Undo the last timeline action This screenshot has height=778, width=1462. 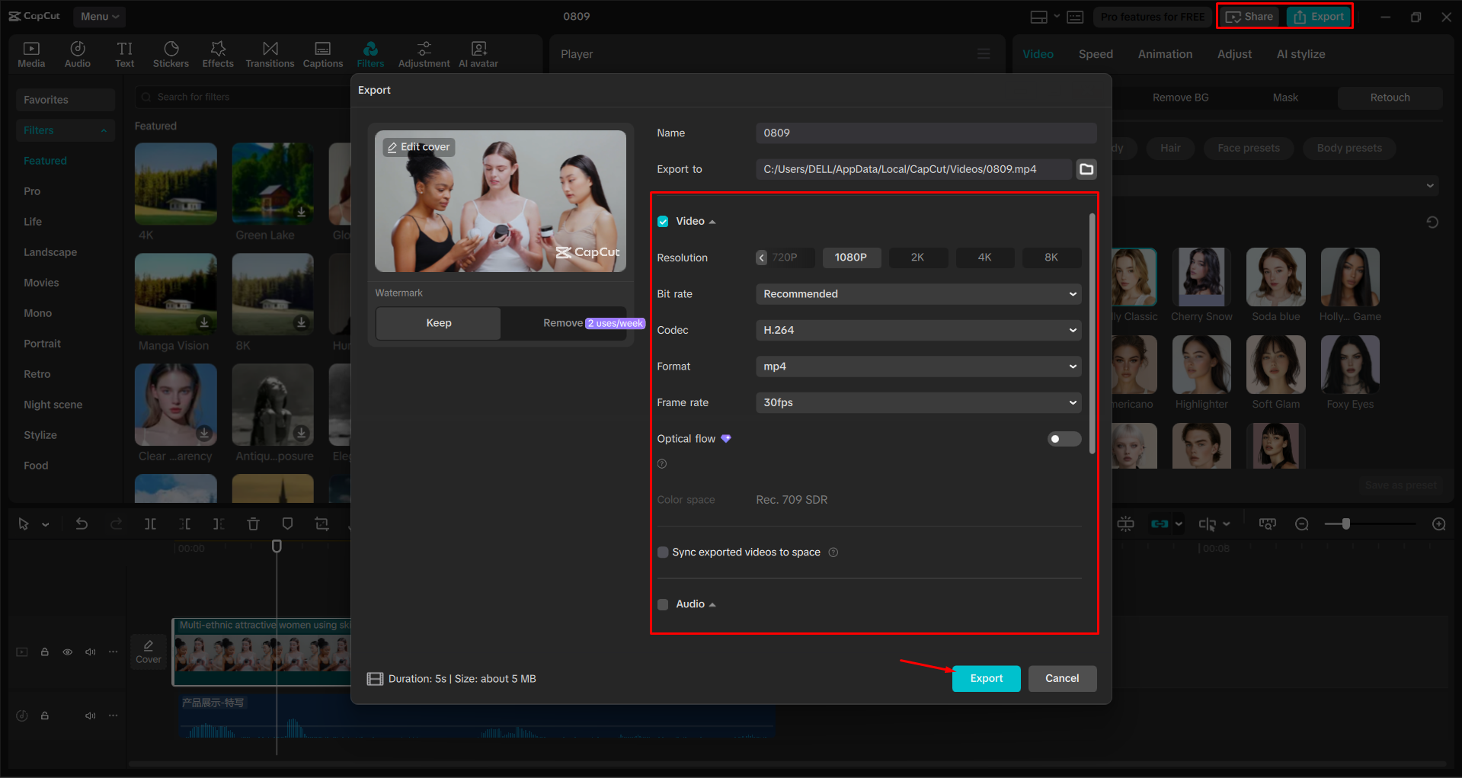(x=82, y=523)
